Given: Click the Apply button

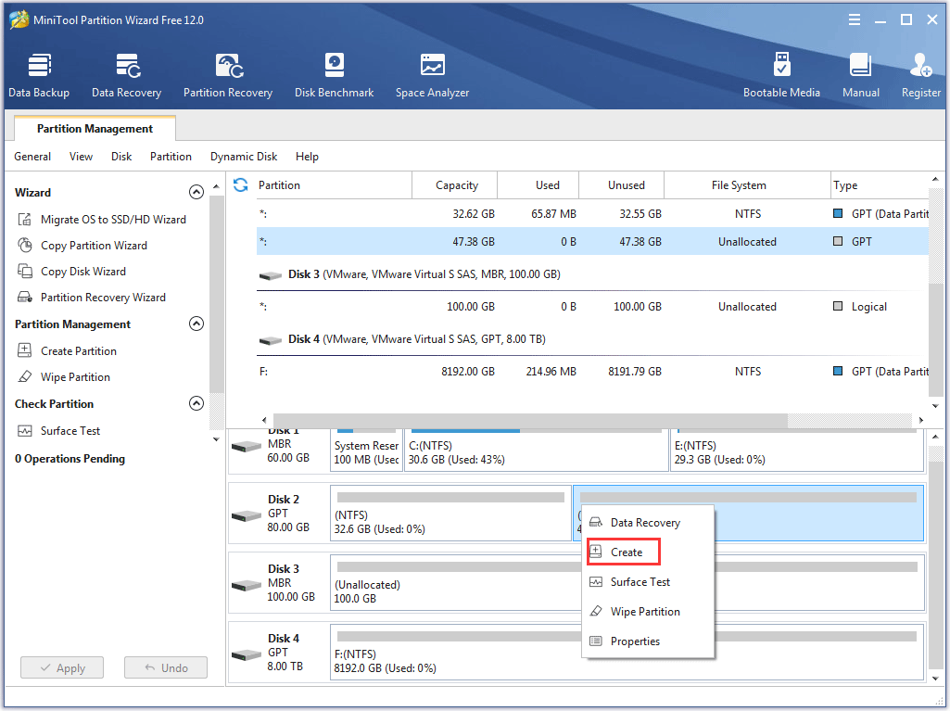Looking at the screenshot, I should pos(61,667).
